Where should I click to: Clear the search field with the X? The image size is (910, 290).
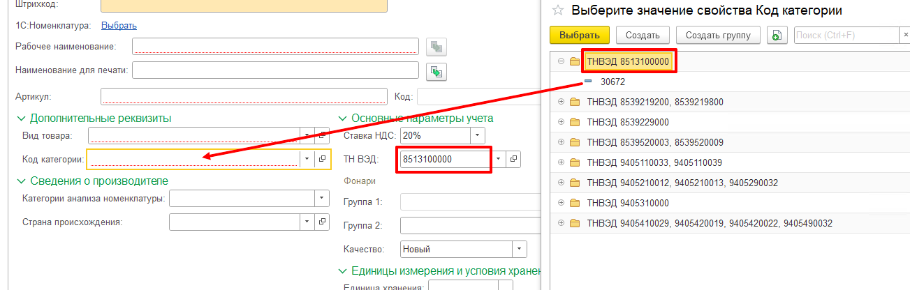coord(905,35)
